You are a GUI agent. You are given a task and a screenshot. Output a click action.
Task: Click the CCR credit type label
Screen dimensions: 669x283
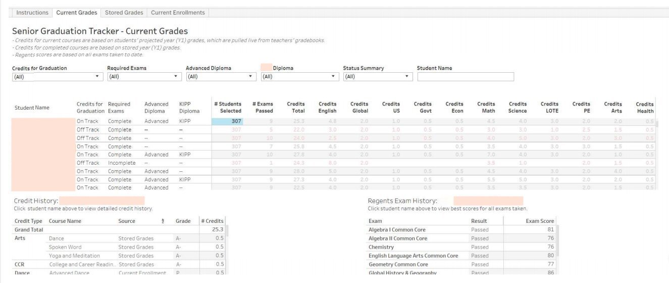20,264
